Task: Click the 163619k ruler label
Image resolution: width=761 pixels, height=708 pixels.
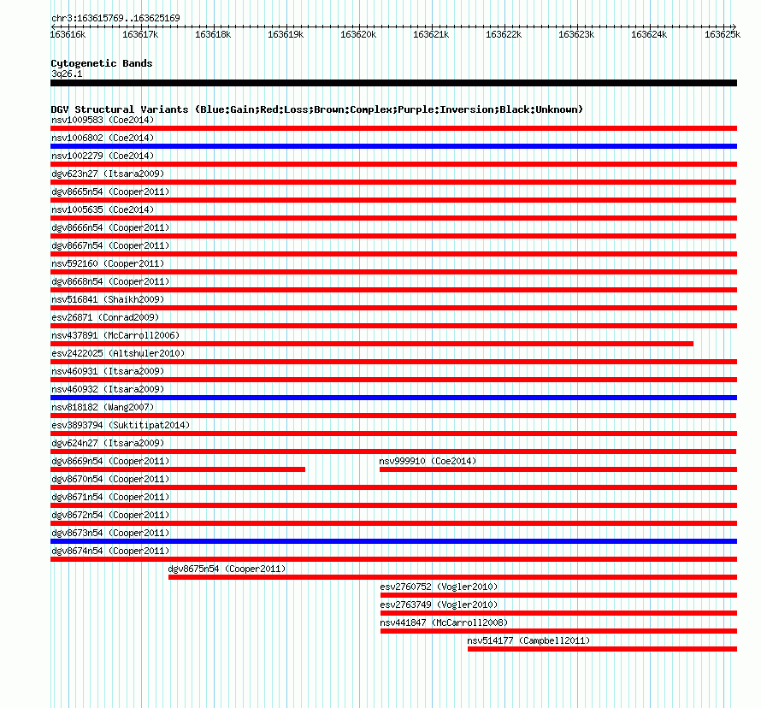Action: click(x=286, y=34)
